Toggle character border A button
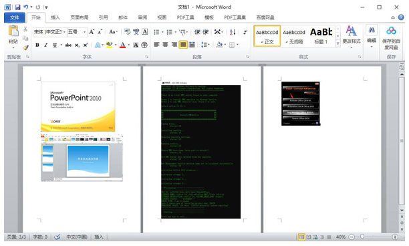 tap(145, 32)
